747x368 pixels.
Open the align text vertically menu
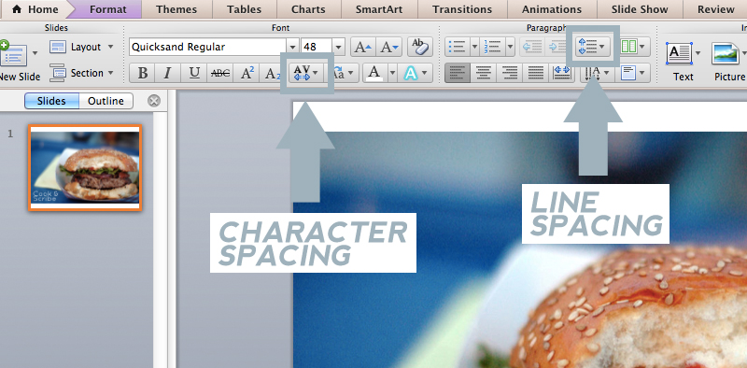(633, 73)
